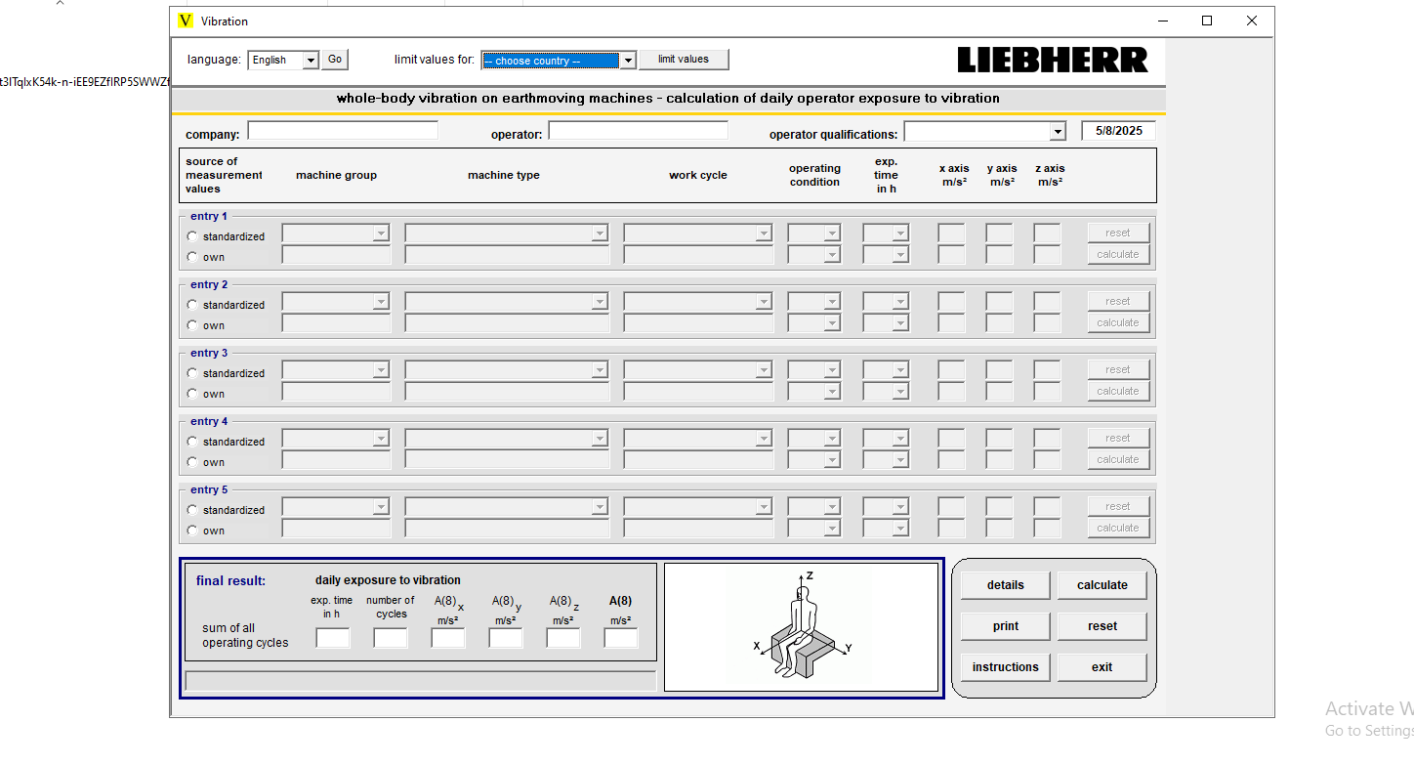Select entry 2 own radio button
1414x764 pixels.
pyautogui.click(x=192, y=325)
